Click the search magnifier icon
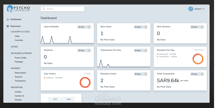The image size is (216, 108). pyautogui.click(x=44, y=9)
